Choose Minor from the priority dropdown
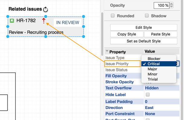184x120 pixels. tap(159, 74)
